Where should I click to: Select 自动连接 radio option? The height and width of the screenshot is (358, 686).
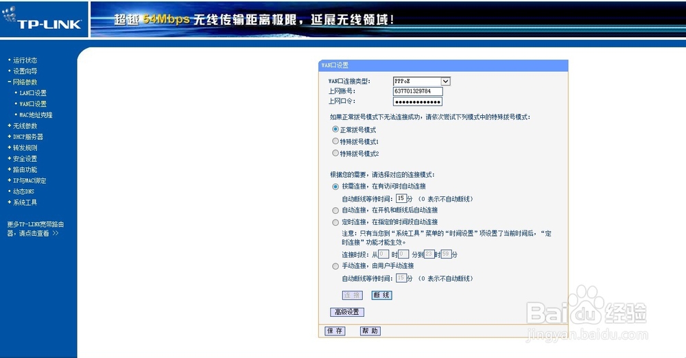(x=335, y=211)
